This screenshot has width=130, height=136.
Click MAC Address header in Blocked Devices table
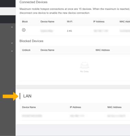tap(103, 50)
